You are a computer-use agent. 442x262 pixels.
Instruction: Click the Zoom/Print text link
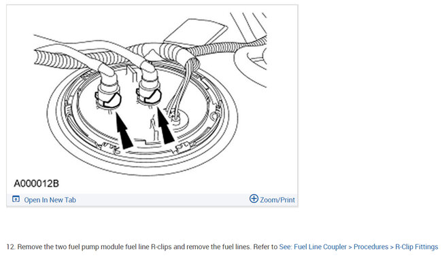pos(277,200)
